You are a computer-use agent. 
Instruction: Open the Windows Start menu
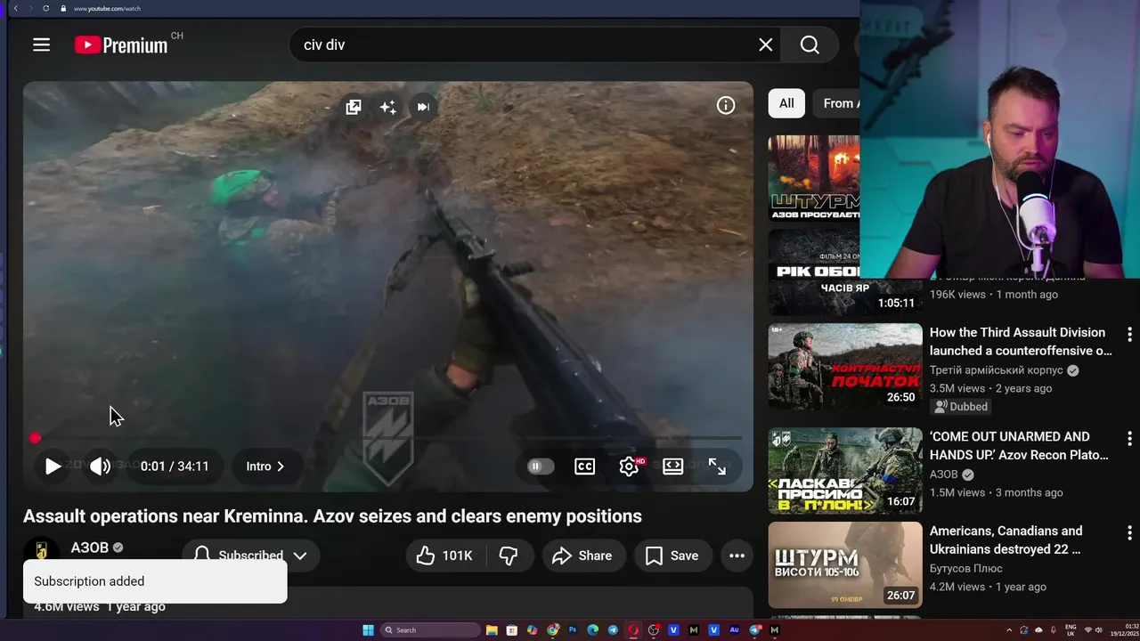368,630
